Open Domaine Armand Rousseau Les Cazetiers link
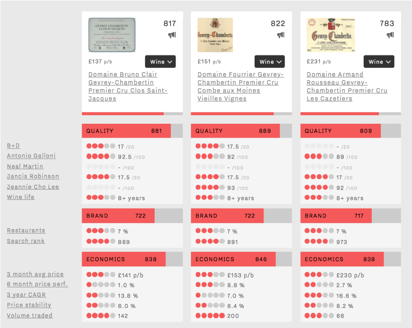The width and height of the screenshot is (412, 328). point(347,86)
